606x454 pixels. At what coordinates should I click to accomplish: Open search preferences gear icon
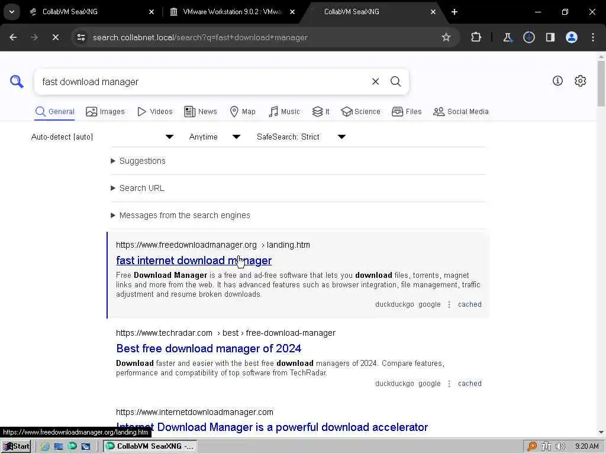(x=580, y=80)
